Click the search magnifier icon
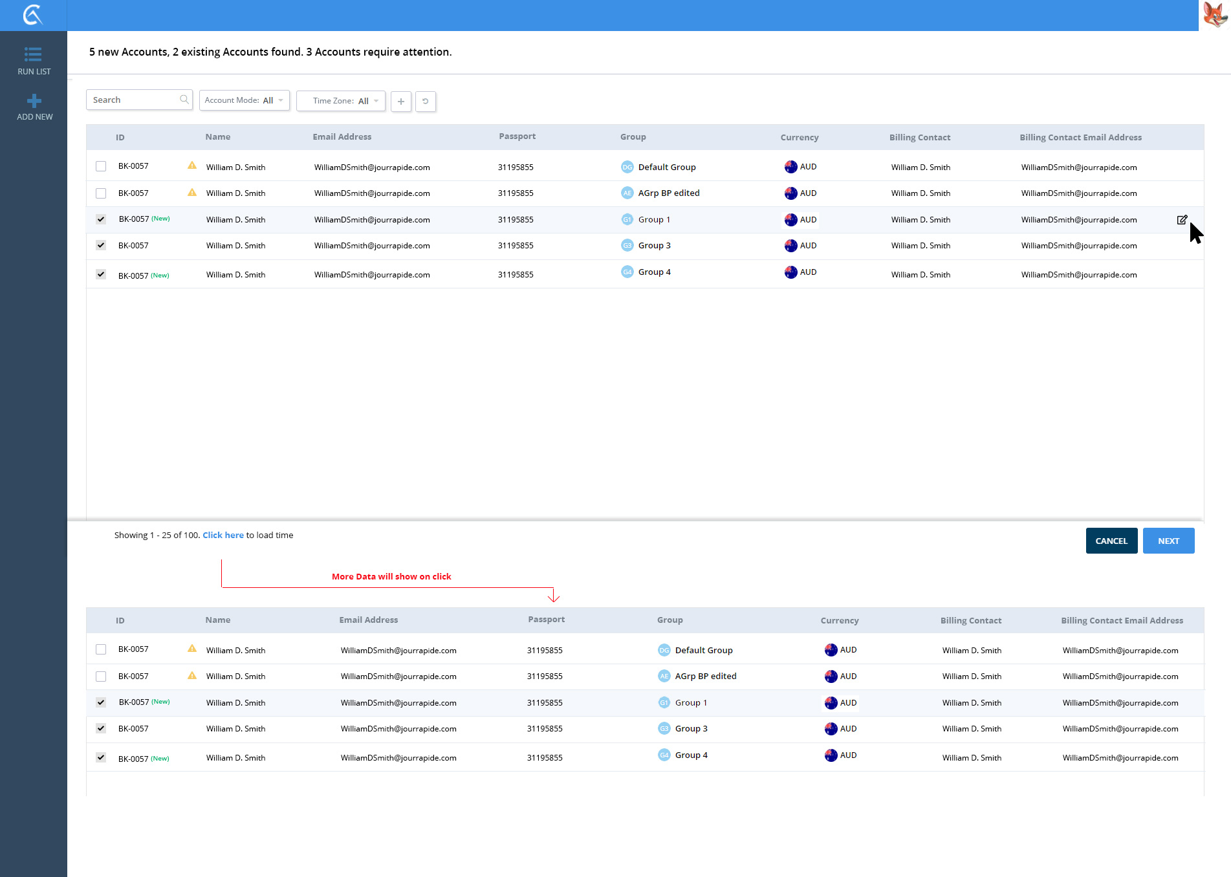The width and height of the screenshot is (1231, 877). pyautogui.click(x=184, y=100)
